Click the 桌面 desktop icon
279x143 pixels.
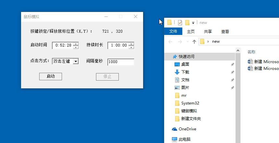tap(177, 64)
